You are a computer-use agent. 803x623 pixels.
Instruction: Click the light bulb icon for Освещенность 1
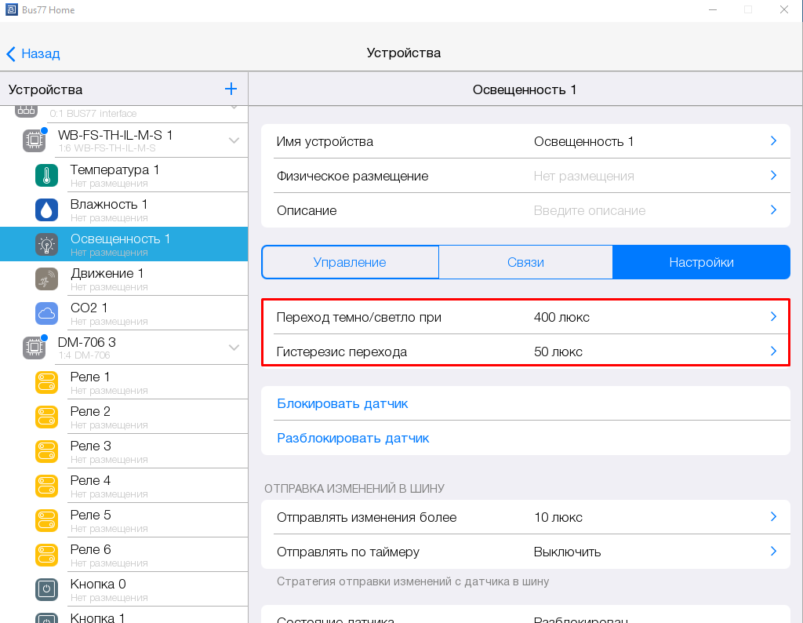[x=46, y=245]
